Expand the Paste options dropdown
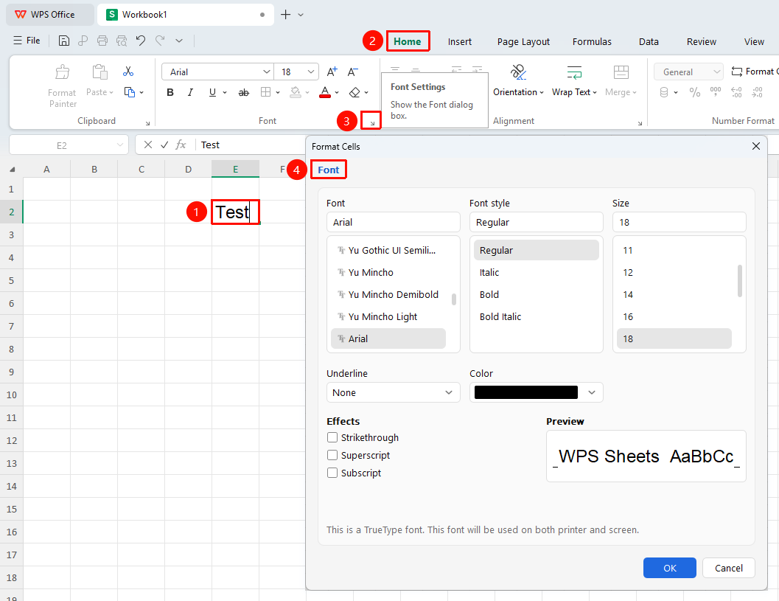 [111, 92]
